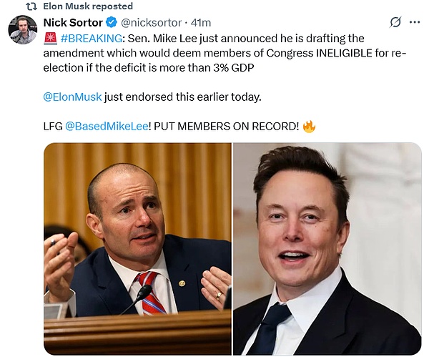Open the left photo of senator

click(137, 249)
